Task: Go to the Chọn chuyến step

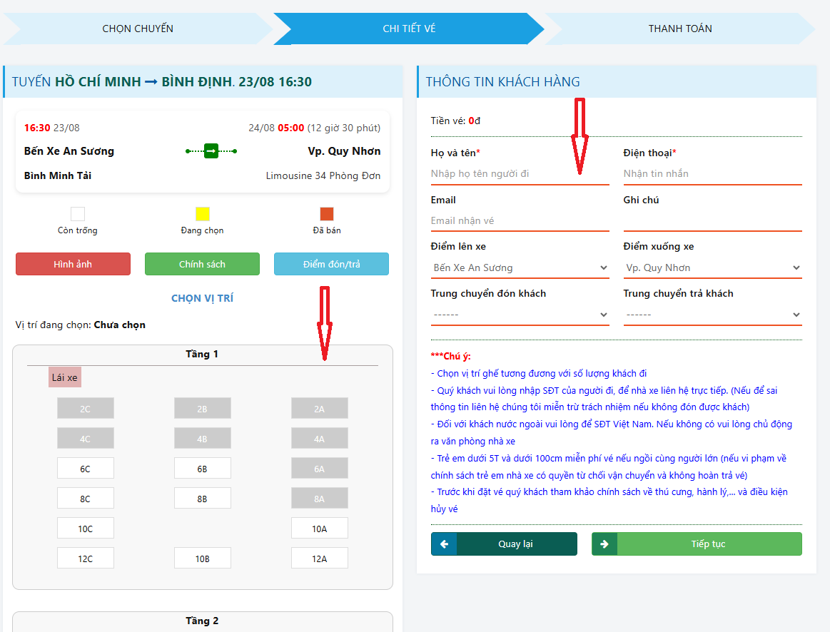Action: pyautogui.click(x=138, y=29)
